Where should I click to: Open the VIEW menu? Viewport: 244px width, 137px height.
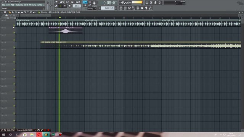26,5
